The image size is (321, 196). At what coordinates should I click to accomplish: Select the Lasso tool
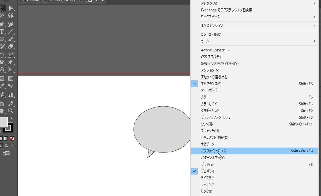click(11, 16)
